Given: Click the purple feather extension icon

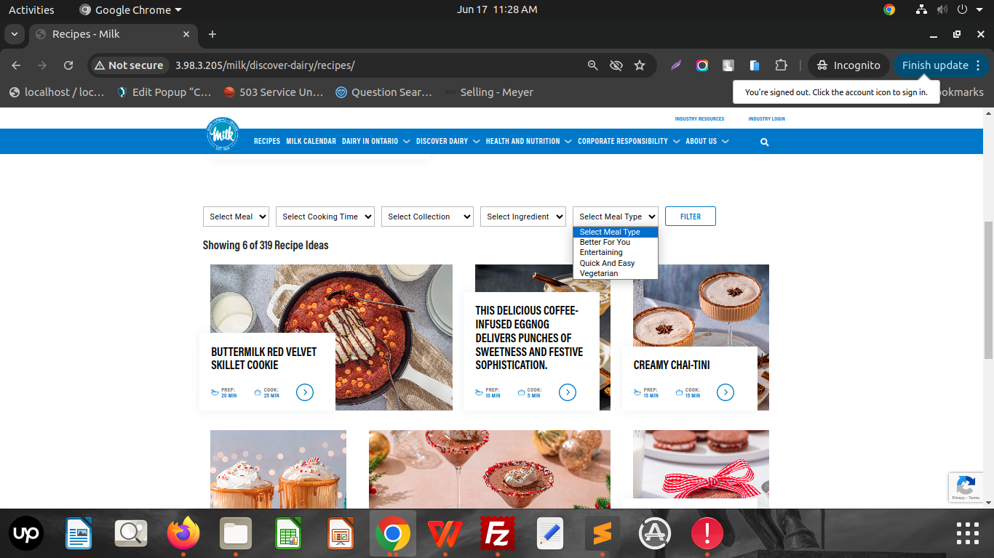Looking at the screenshot, I should point(676,65).
